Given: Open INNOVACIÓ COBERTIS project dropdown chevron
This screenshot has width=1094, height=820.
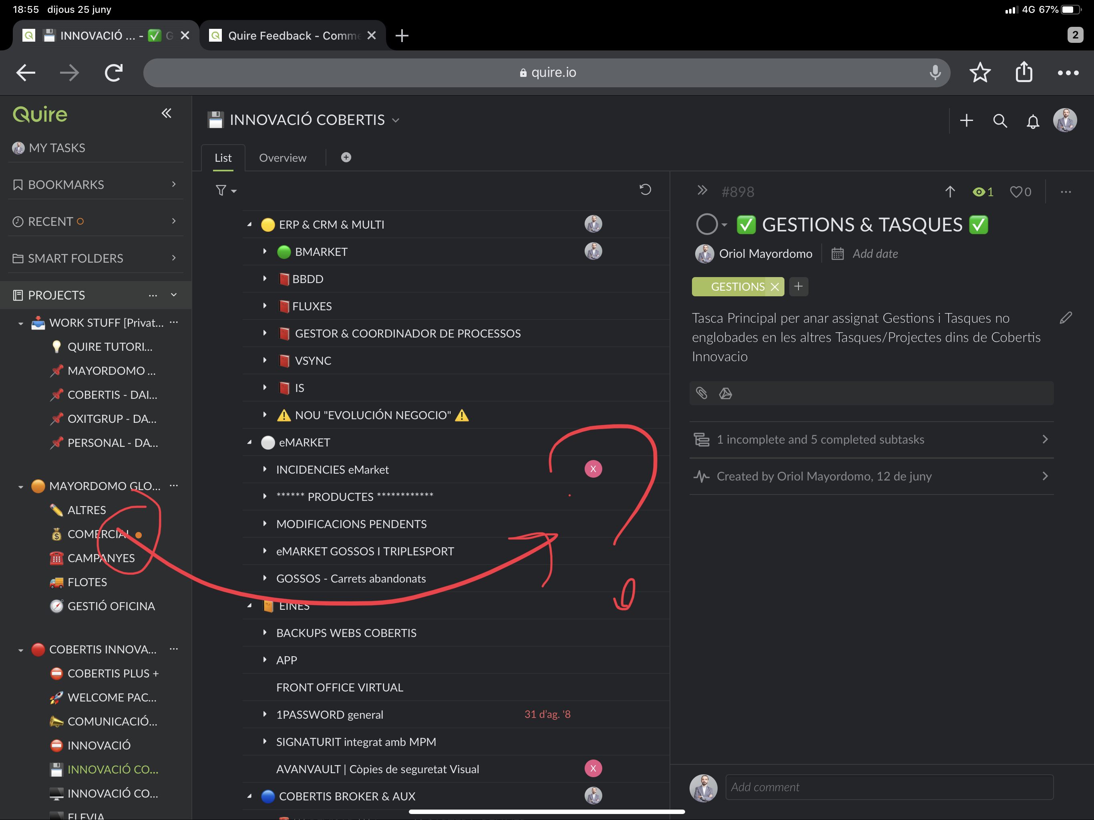Looking at the screenshot, I should coord(396,120).
